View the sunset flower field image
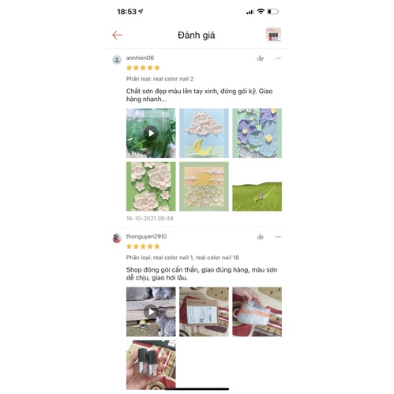 tap(204, 186)
